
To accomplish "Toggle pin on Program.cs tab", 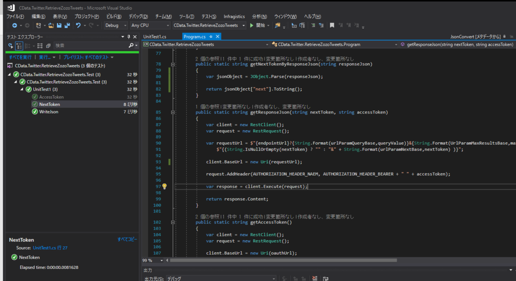I will pos(211,36).
